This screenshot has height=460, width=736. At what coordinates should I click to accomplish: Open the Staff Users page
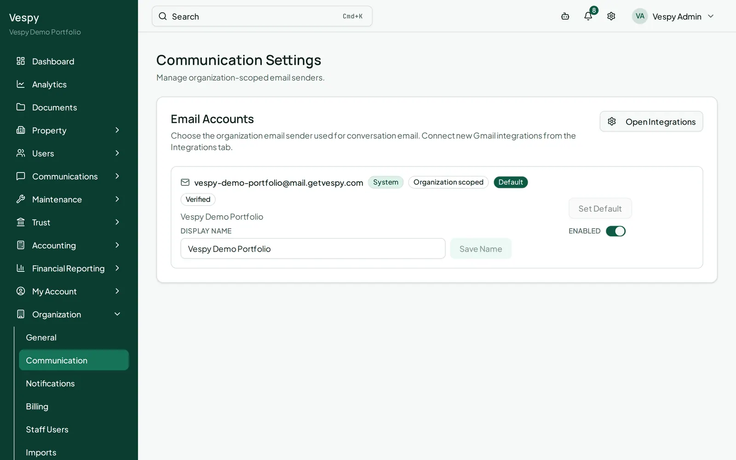coord(74,429)
